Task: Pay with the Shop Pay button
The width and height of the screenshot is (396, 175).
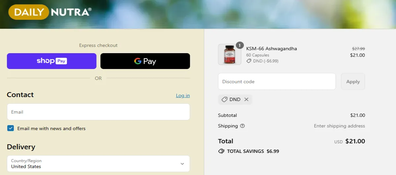Action: click(x=51, y=61)
